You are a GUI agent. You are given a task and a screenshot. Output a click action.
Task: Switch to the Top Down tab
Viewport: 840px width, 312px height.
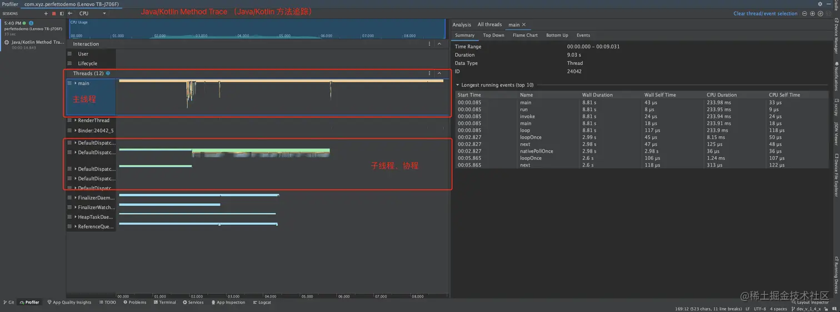(x=493, y=35)
